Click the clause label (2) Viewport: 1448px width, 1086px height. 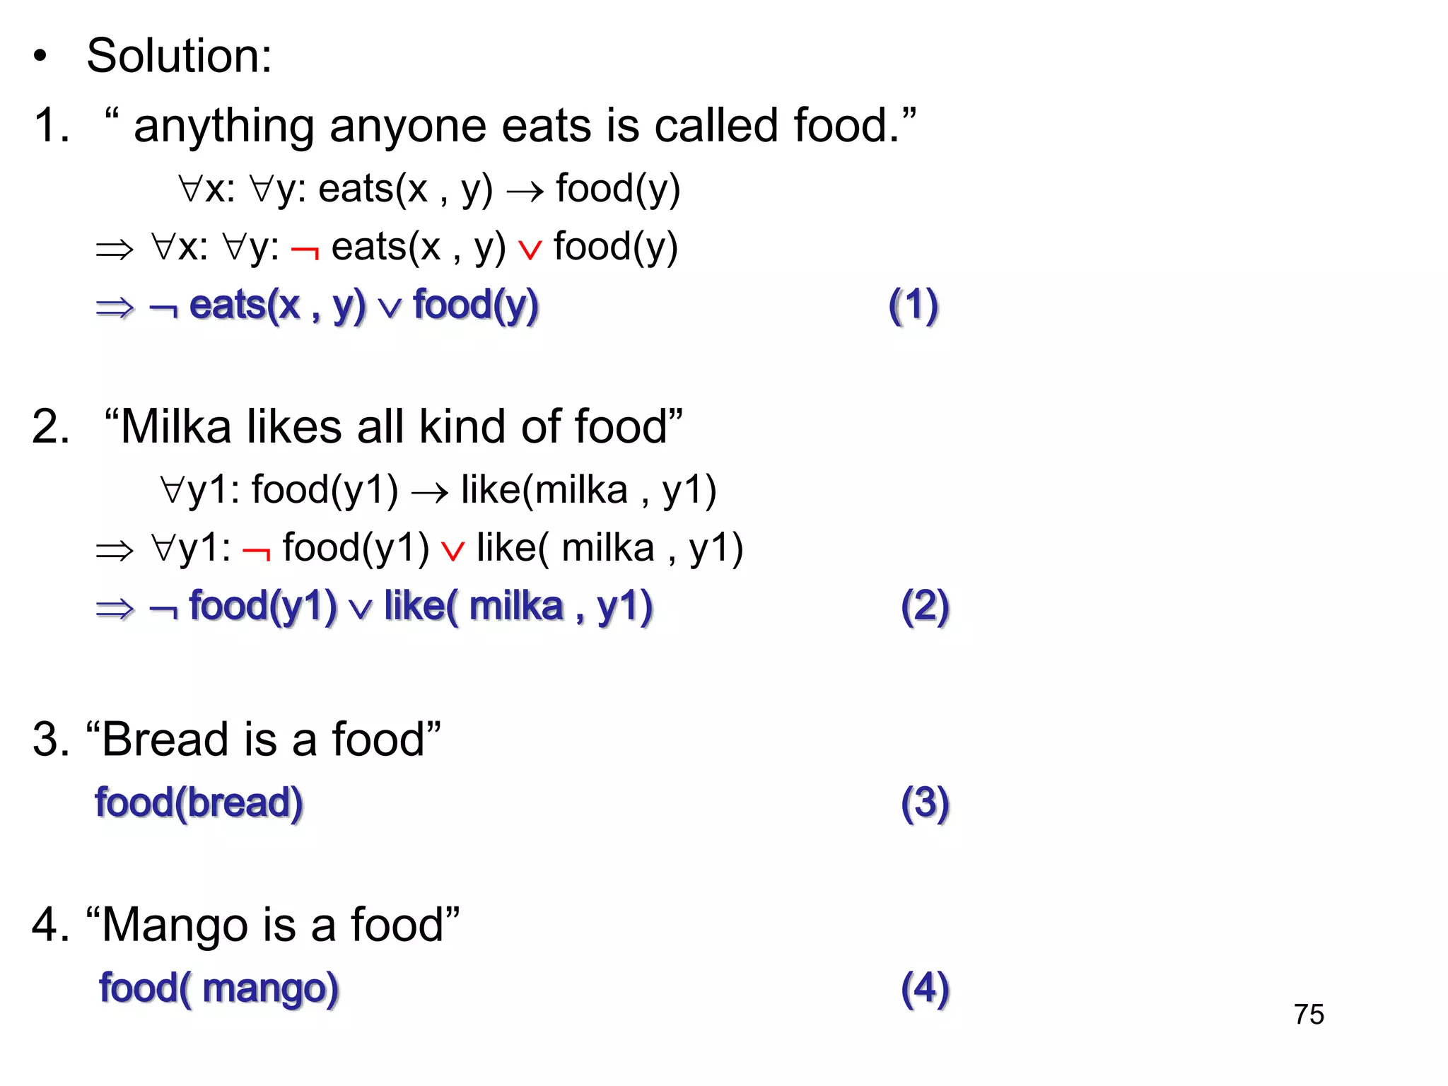(925, 607)
